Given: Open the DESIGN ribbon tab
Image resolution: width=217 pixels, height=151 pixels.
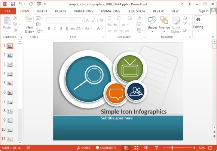Looking at the screenshot, I should [x=60, y=11].
